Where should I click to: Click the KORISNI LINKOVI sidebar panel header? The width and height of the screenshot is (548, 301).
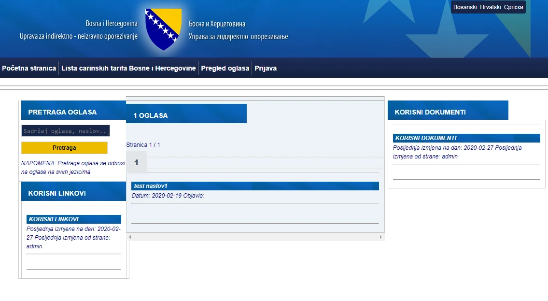[73, 192]
